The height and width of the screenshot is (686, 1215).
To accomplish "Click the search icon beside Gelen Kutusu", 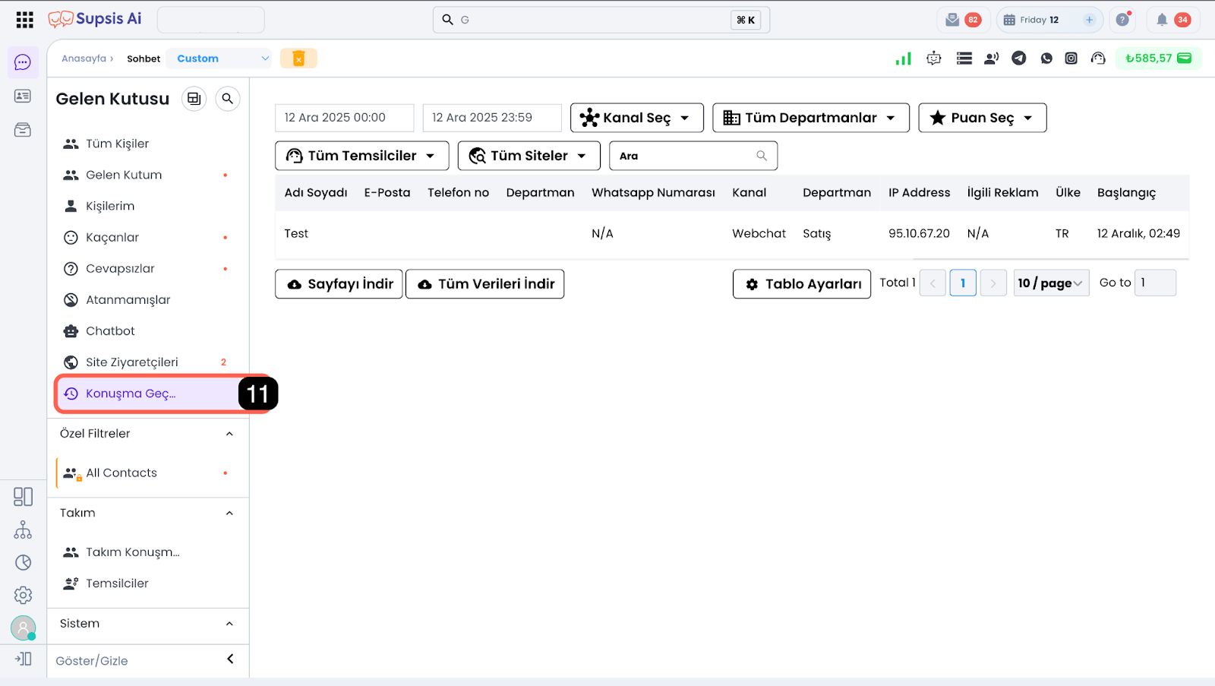I will click(227, 99).
